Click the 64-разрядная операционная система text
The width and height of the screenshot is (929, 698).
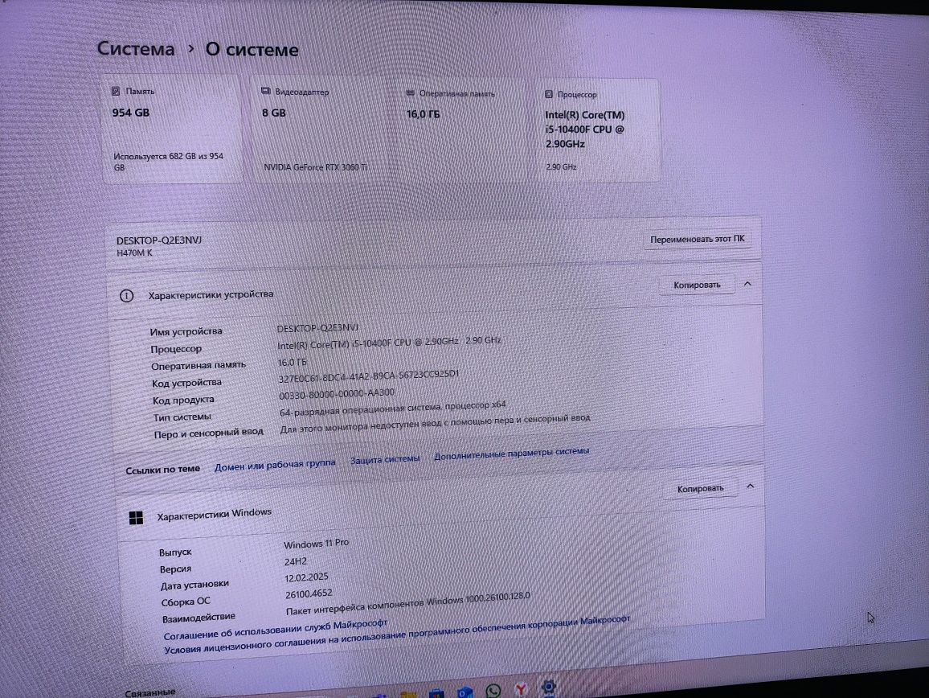[x=393, y=409]
